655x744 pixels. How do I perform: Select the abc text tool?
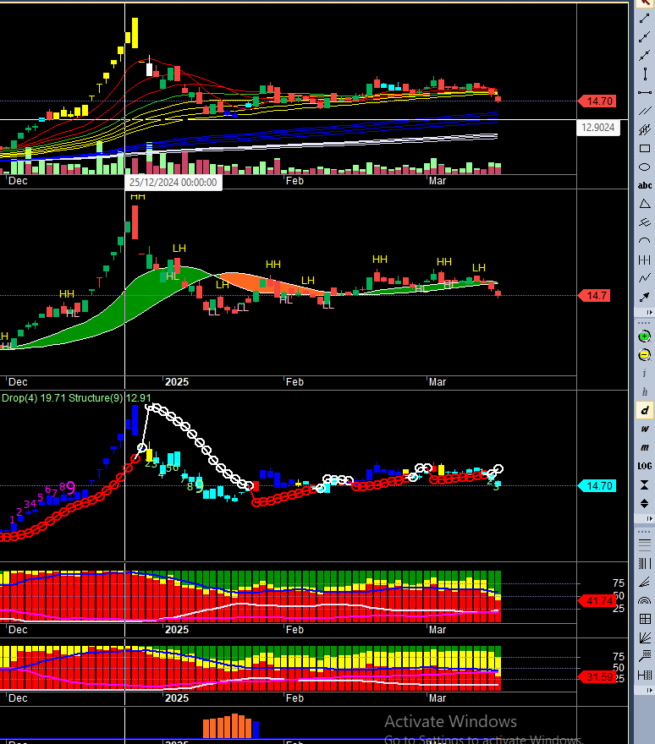pos(644,185)
